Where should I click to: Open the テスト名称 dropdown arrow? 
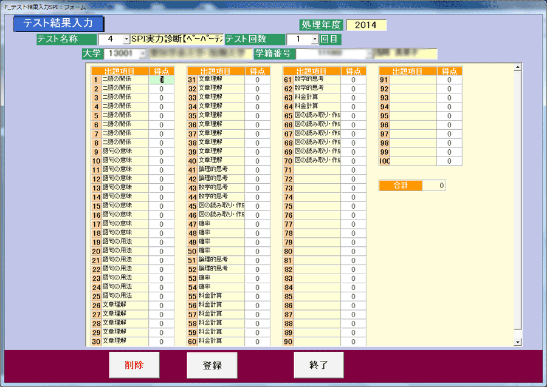(126, 39)
